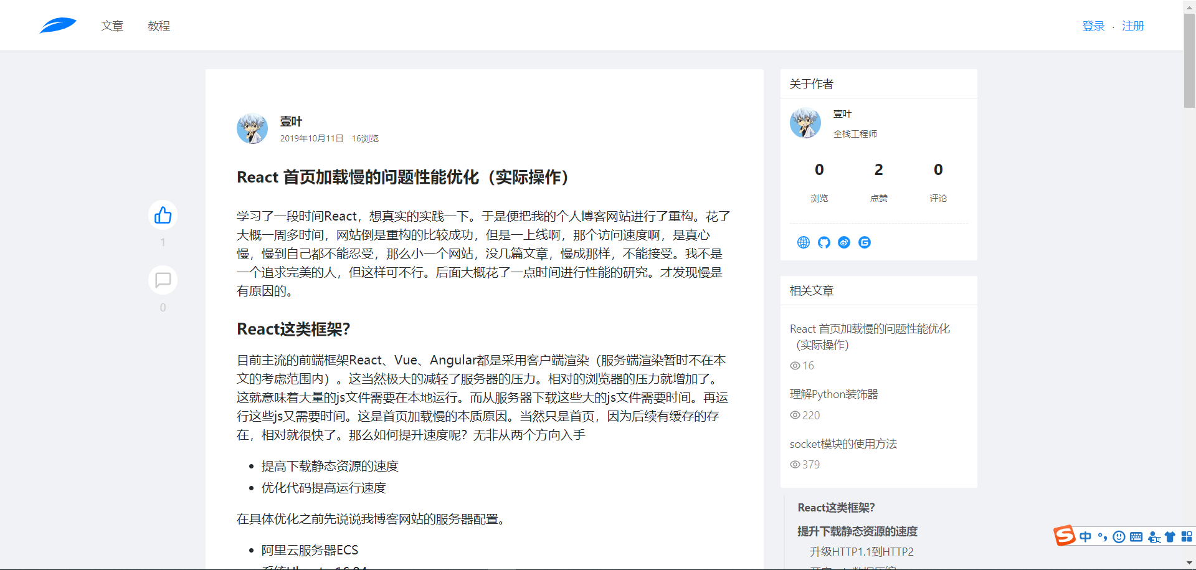
Task: Click the thumbs-up like icon
Action: [163, 216]
